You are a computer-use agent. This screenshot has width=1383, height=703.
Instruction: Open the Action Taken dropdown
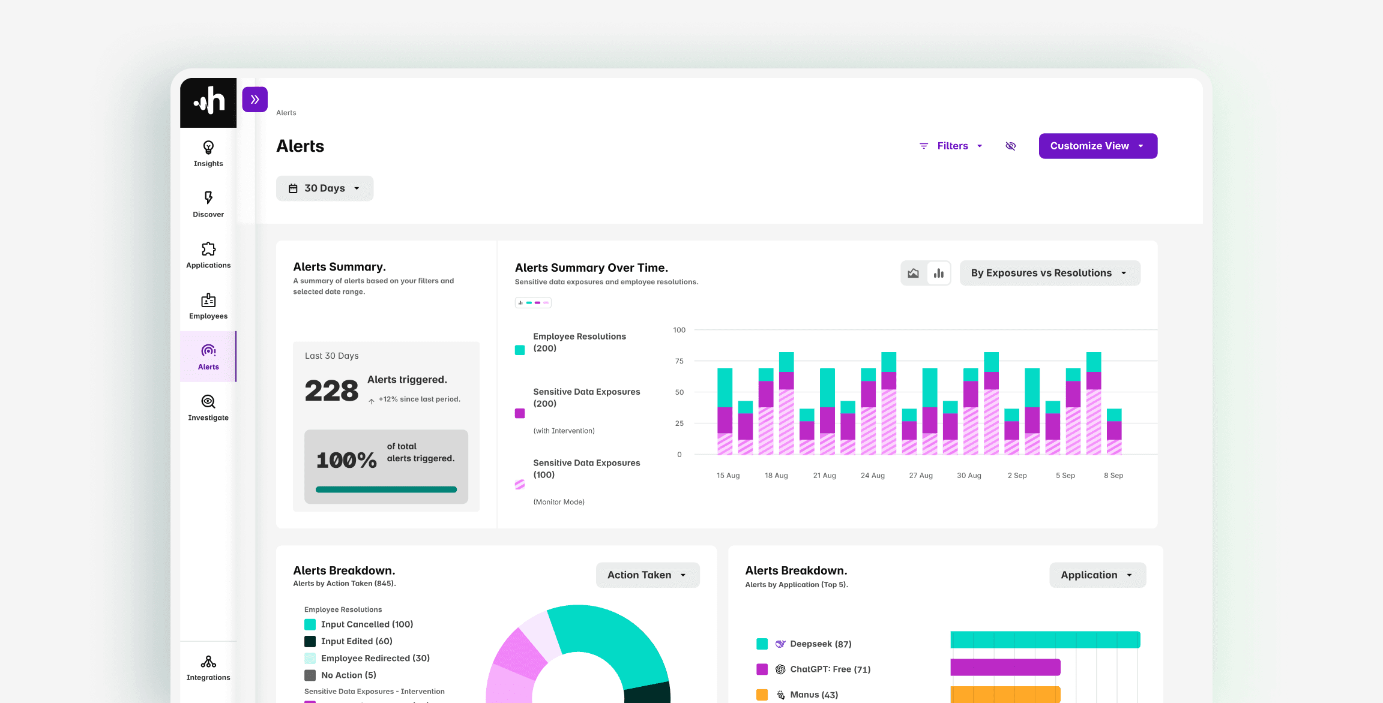coord(647,575)
